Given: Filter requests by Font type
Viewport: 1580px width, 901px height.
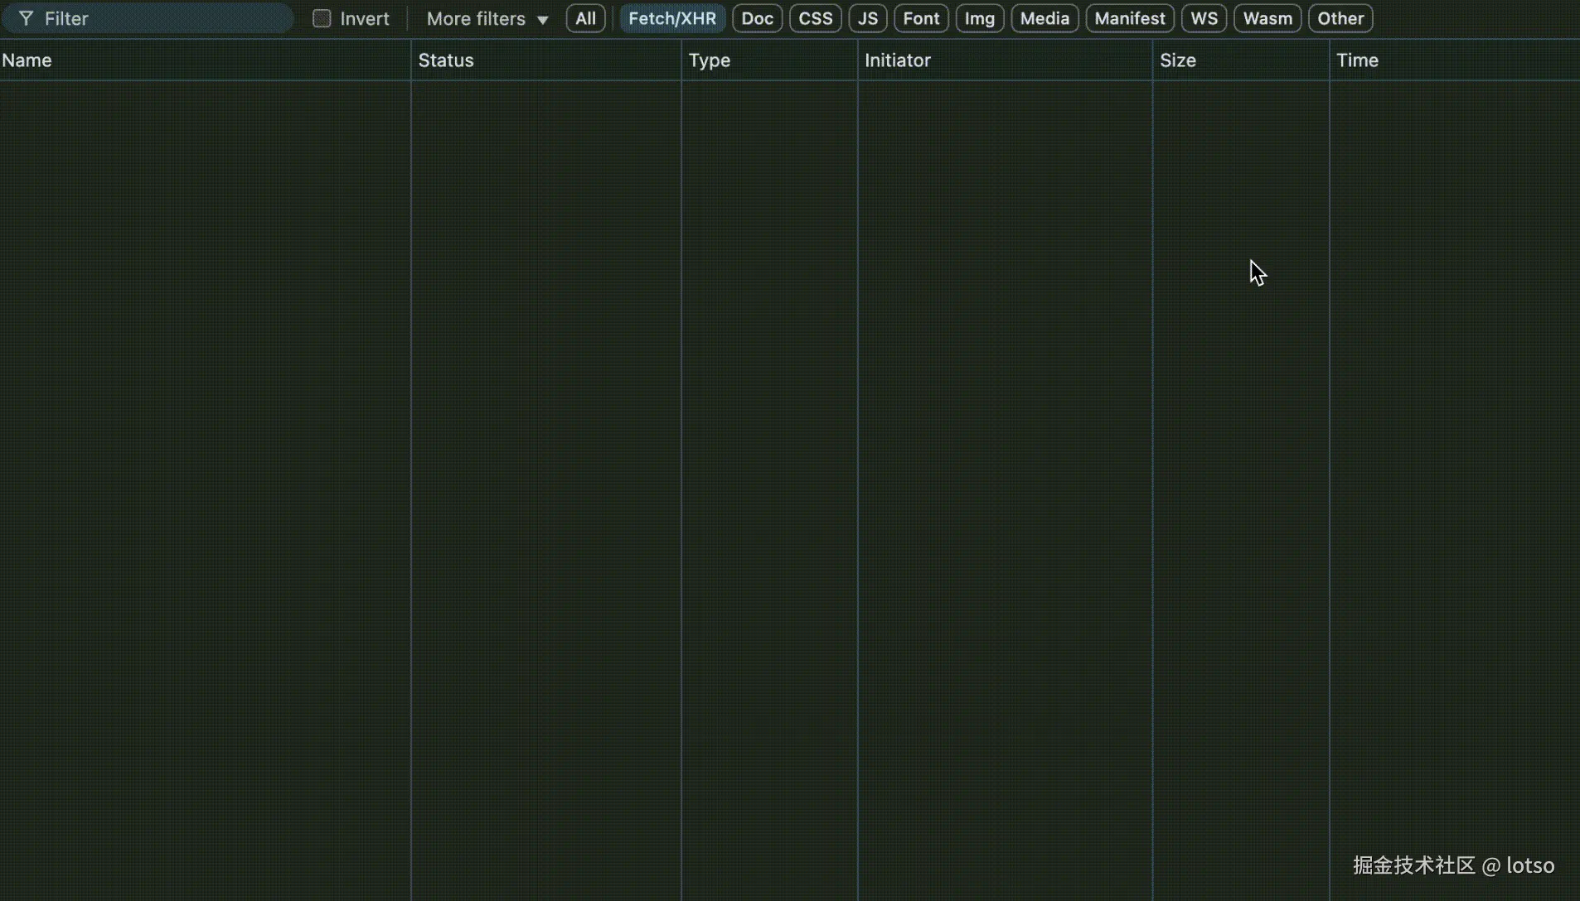Looking at the screenshot, I should [x=921, y=18].
